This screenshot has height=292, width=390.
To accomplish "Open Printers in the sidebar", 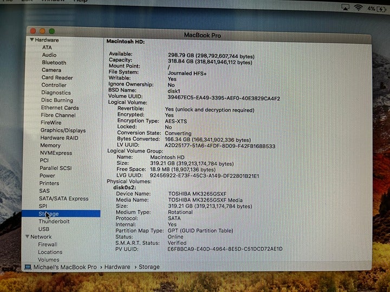I will pyautogui.click(x=49, y=183).
